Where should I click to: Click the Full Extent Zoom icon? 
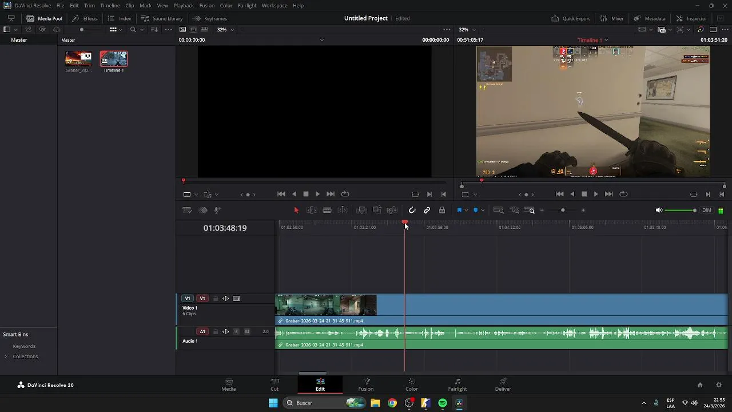tap(499, 210)
